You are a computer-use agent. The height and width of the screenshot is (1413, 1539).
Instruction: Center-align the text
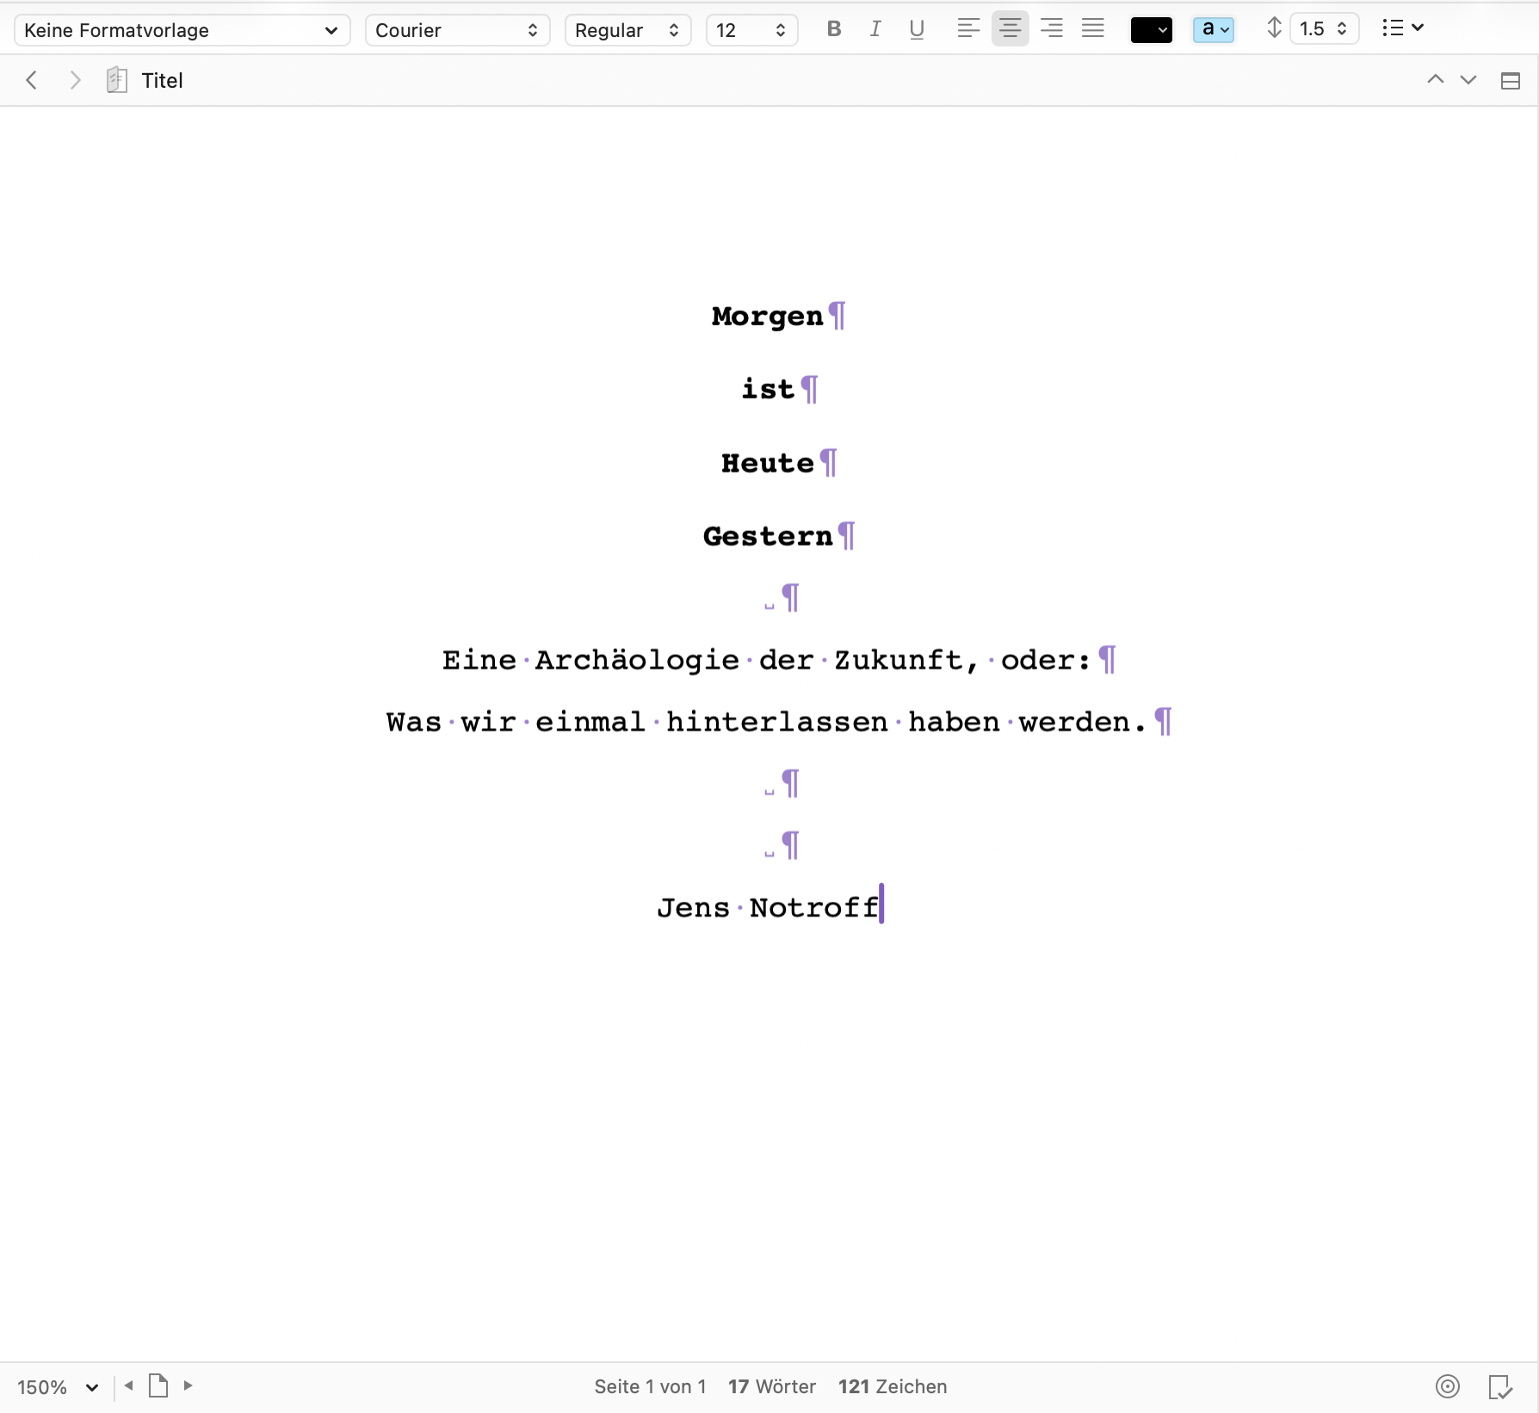1010,29
